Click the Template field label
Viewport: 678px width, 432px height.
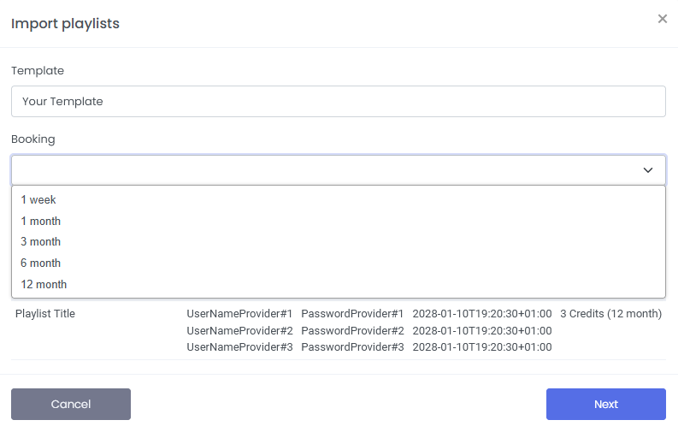click(x=38, y=71)
